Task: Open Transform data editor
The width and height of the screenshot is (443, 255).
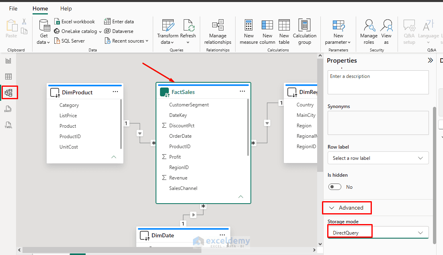Action: coord(168,32)
